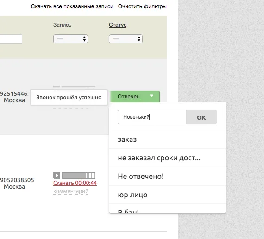
Task: Click the white arrow on the Отвечен button
Action: pos(152,96)
